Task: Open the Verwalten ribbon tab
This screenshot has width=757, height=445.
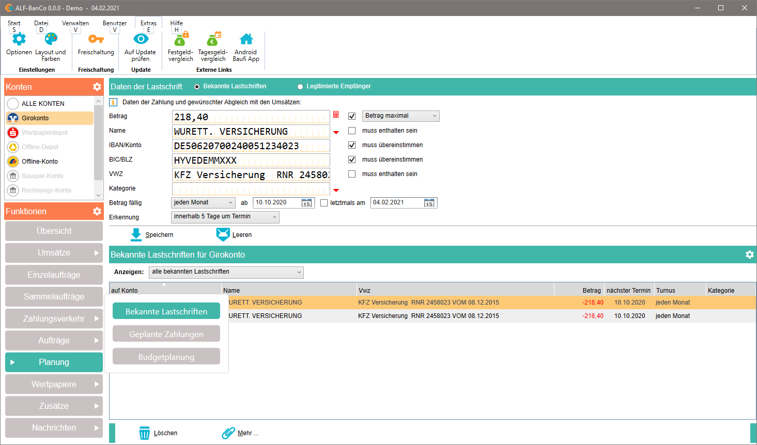Action: tap(75, 23)
